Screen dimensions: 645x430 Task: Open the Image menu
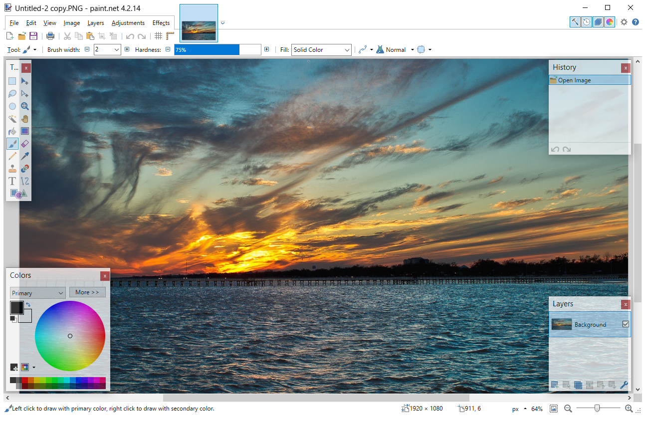pos(72,23)
